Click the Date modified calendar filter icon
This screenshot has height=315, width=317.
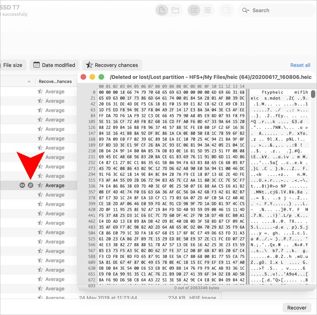pyautogui.click(x=36, y=65)
